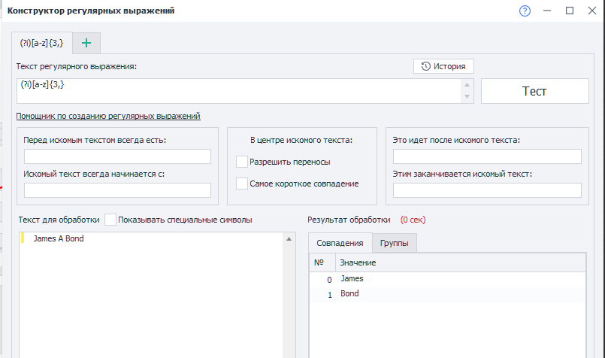Click the regex scroll down arrow

click(467, 96)
